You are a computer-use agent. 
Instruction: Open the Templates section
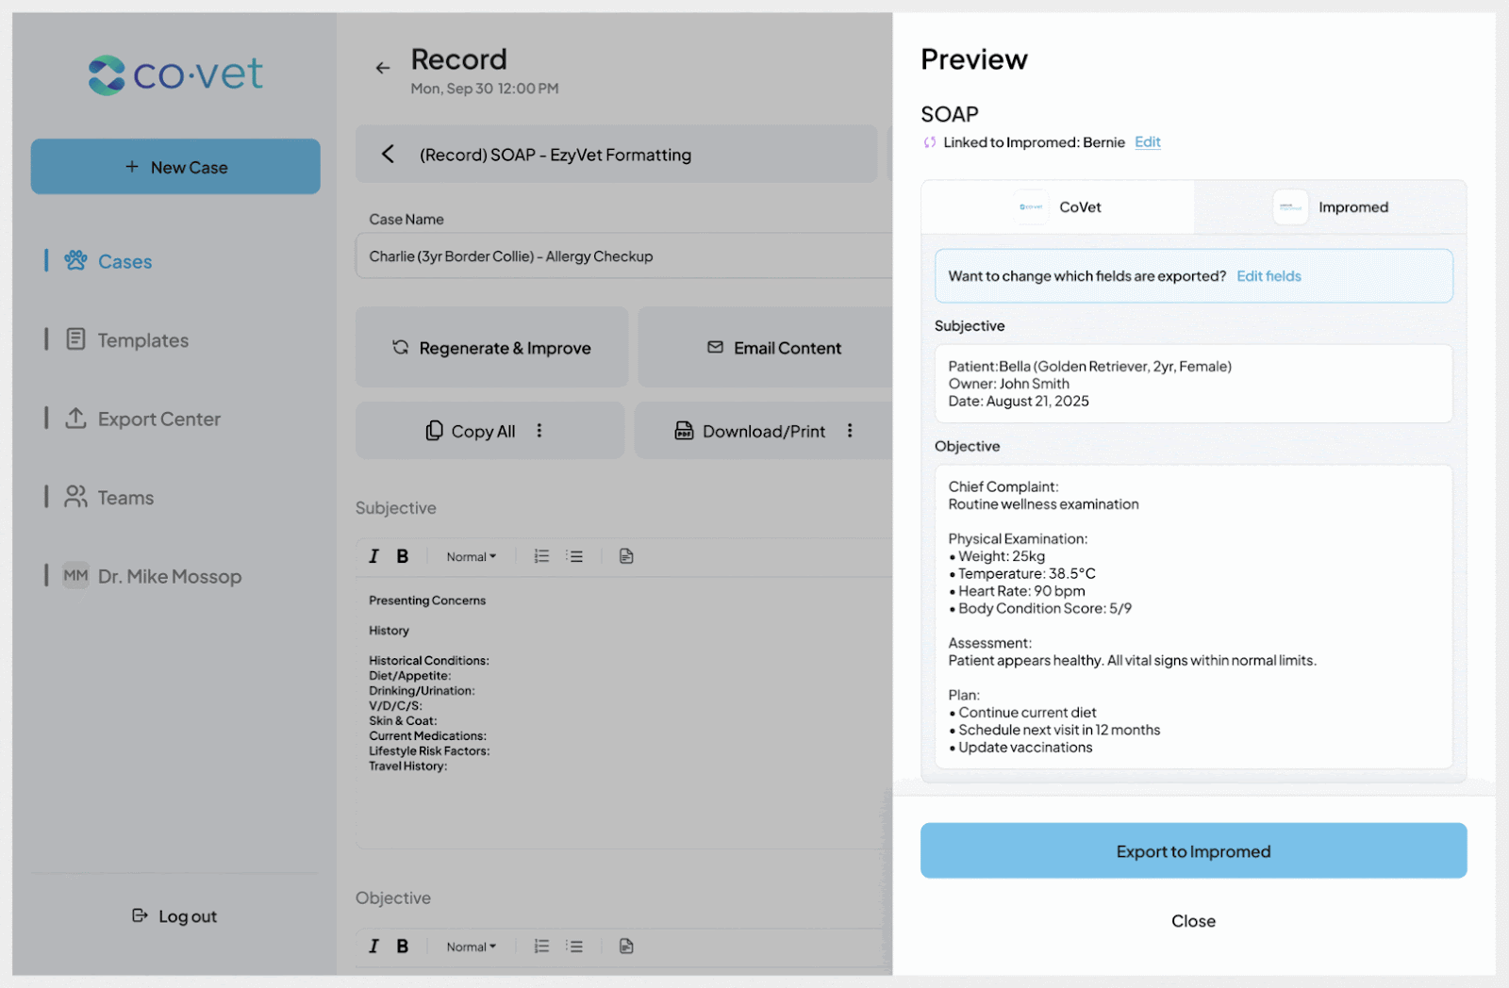coord(142,340)
